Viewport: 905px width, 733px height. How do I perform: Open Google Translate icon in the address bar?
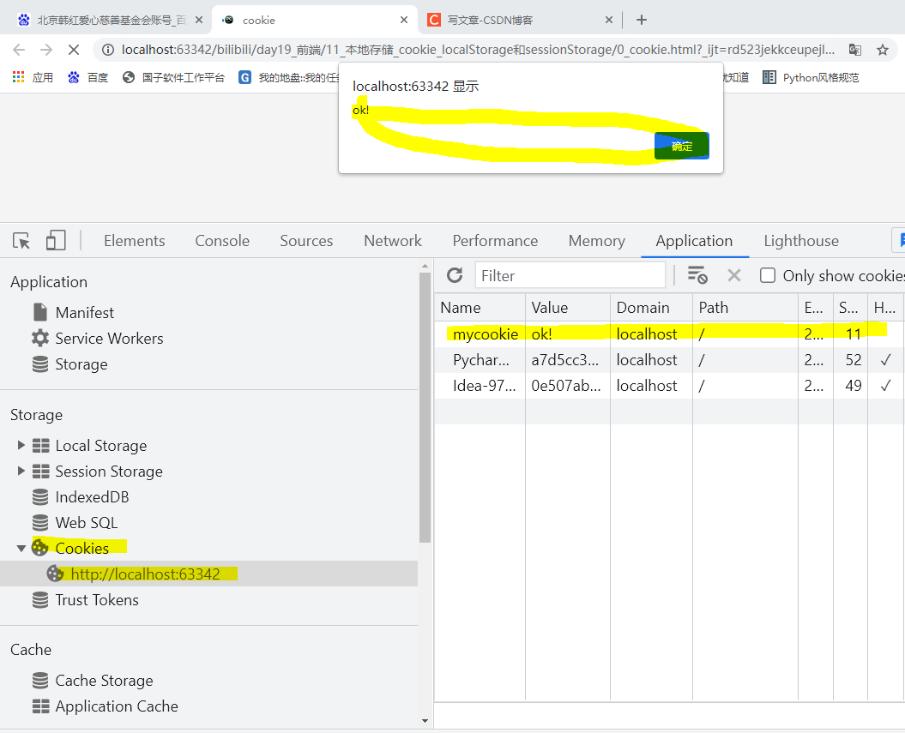(x=854, y=50)
